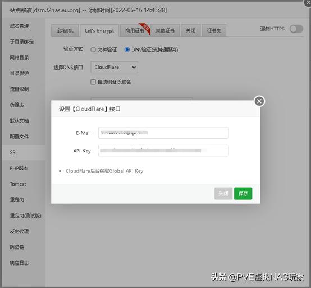Screen dimensions: 311x288
Task: Toggle the 强制HTTPS switch
Action: click(296, 29)
